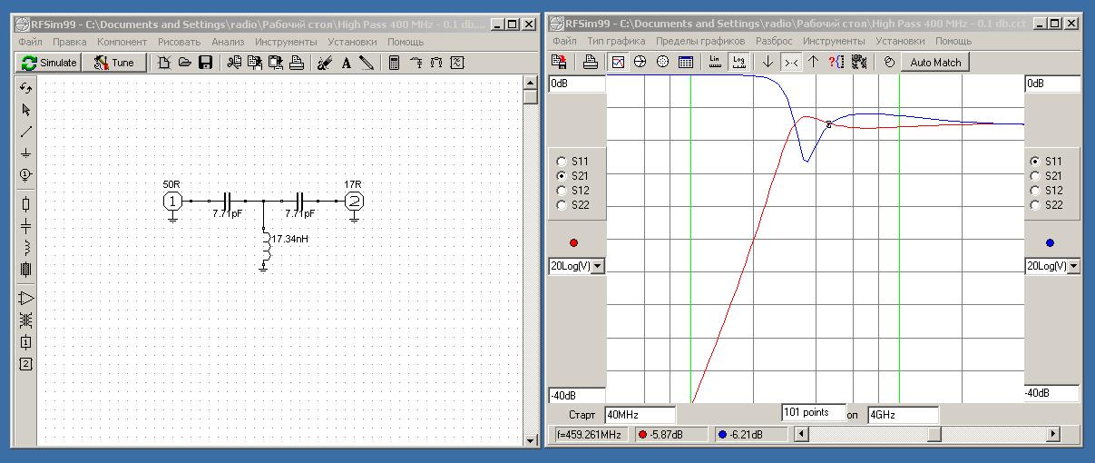This screenshot has height=463, width=1095.
Task: Click the Auto Match button
Action: point(935,62)
